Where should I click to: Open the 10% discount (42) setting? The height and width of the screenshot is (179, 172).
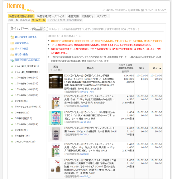point(27,78)
